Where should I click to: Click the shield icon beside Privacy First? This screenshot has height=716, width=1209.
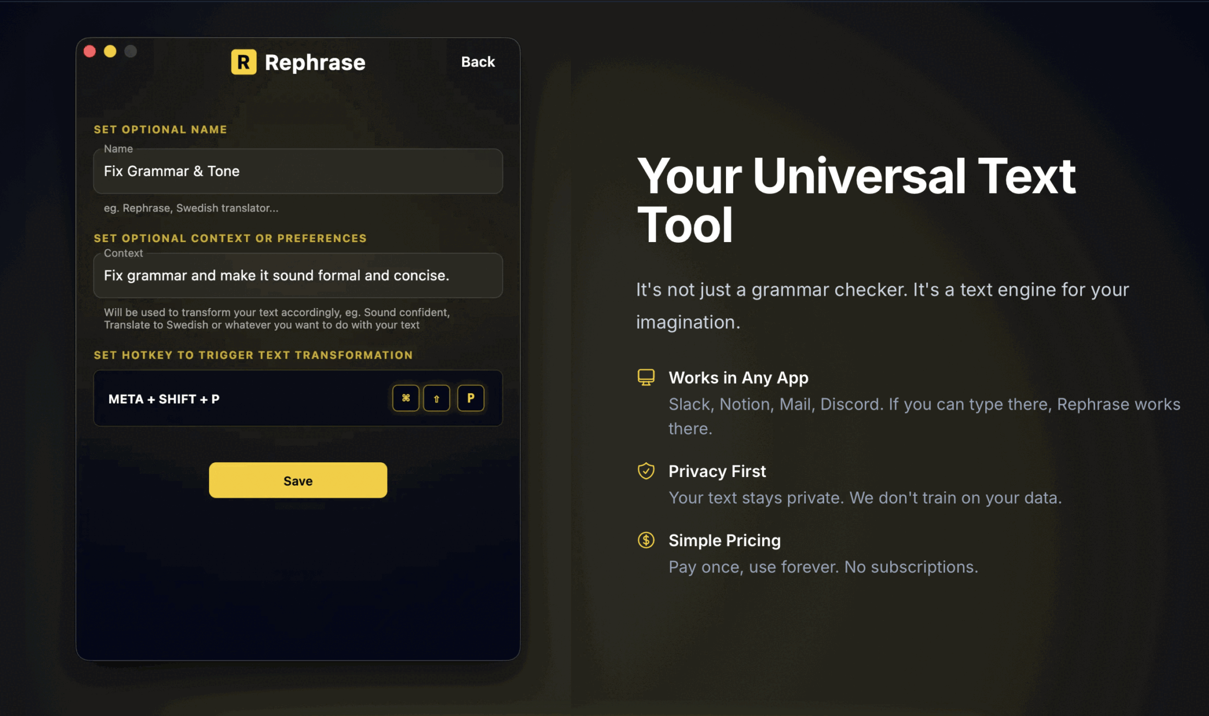click(x=646, y=470)
